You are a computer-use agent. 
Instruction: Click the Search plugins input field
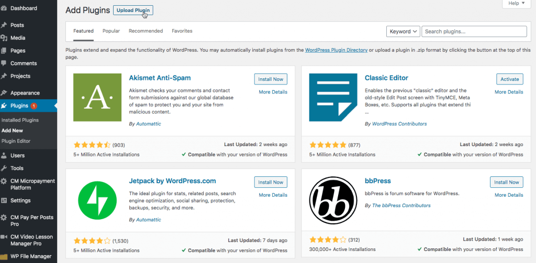[x=474, y=31]
